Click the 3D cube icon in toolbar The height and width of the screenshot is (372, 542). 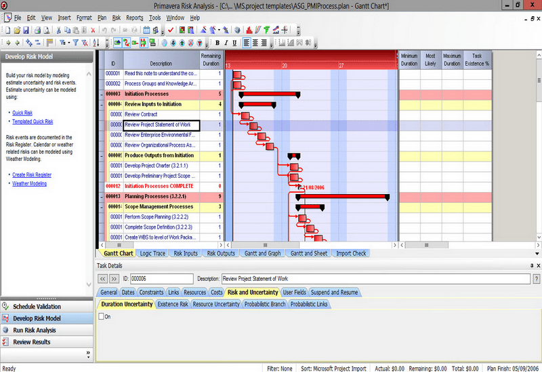(x=237, y=30)
